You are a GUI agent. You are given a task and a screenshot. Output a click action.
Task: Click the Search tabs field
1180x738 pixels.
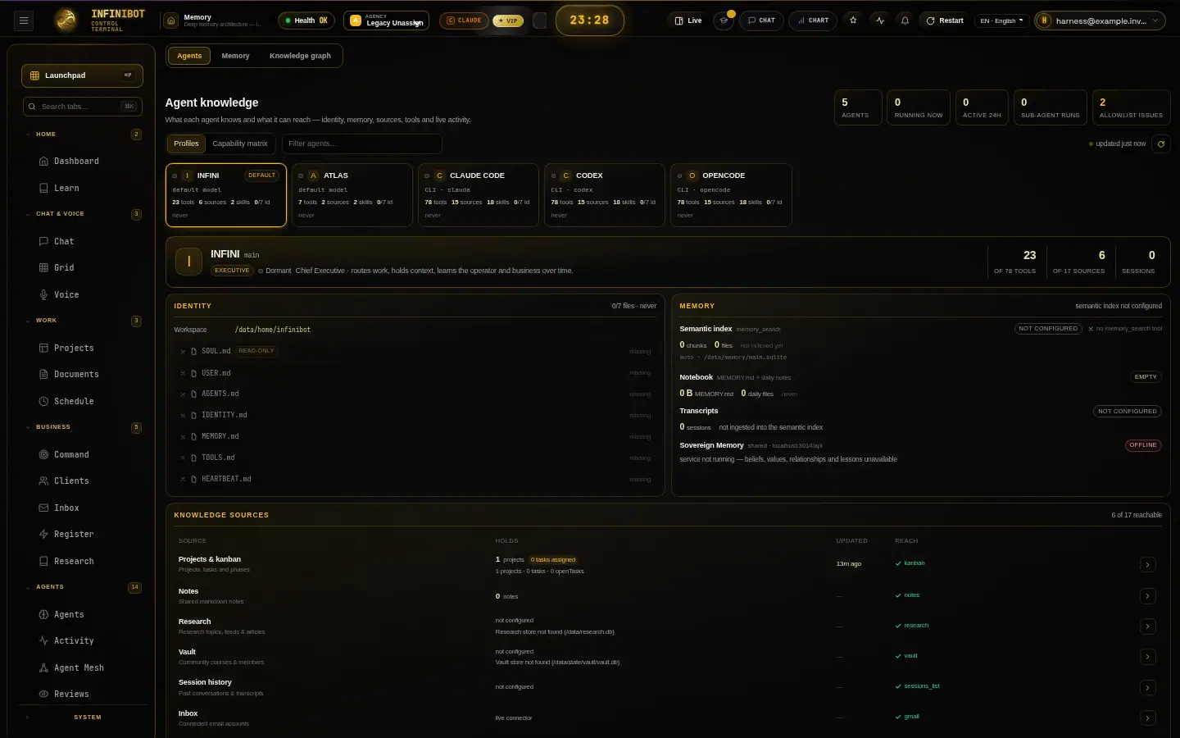click(x=82, y=107)
